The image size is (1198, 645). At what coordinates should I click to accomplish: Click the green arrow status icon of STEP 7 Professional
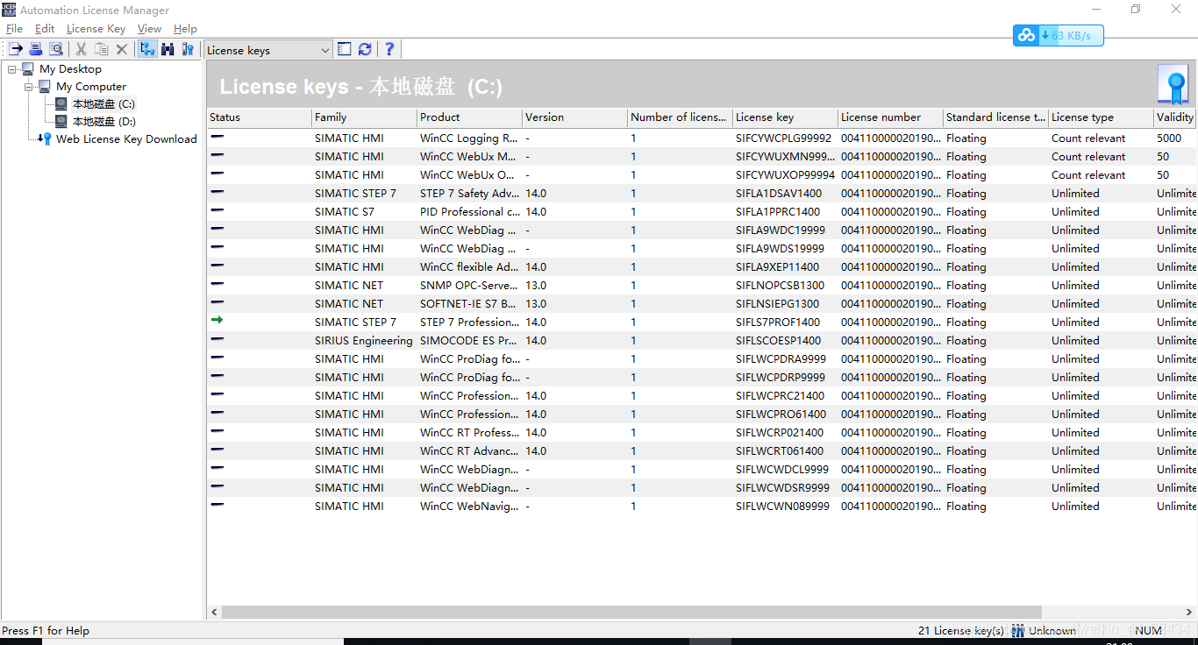click(x=217, y=321)
